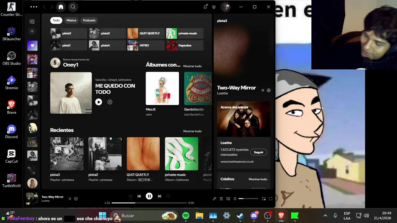
Task: Skip to previous track
Action: click(139, 196)
